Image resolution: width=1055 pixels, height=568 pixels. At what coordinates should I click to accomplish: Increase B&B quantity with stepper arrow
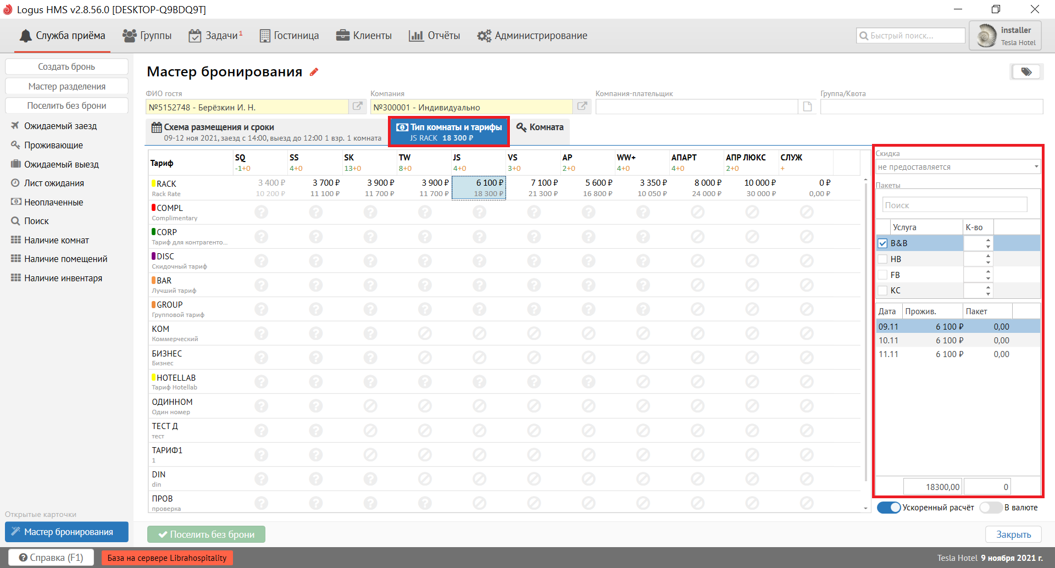click(988, 240)
